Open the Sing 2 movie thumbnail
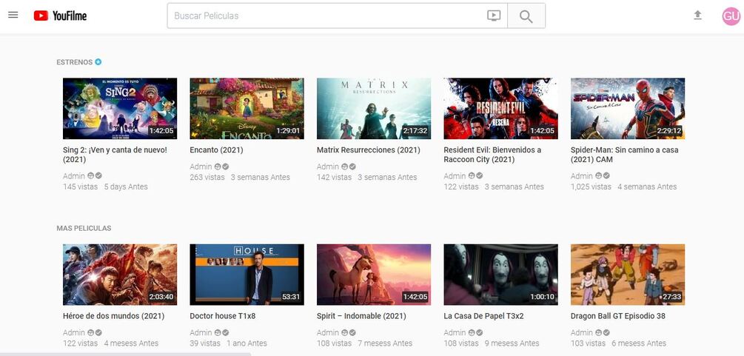The width and height of the screenshot is (744, 356). [x=120, y=108]
